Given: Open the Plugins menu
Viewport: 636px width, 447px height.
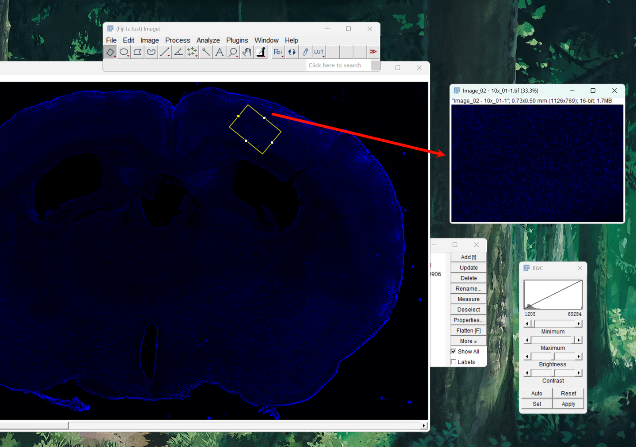Looking at the screenshot, I should point(237,40).
